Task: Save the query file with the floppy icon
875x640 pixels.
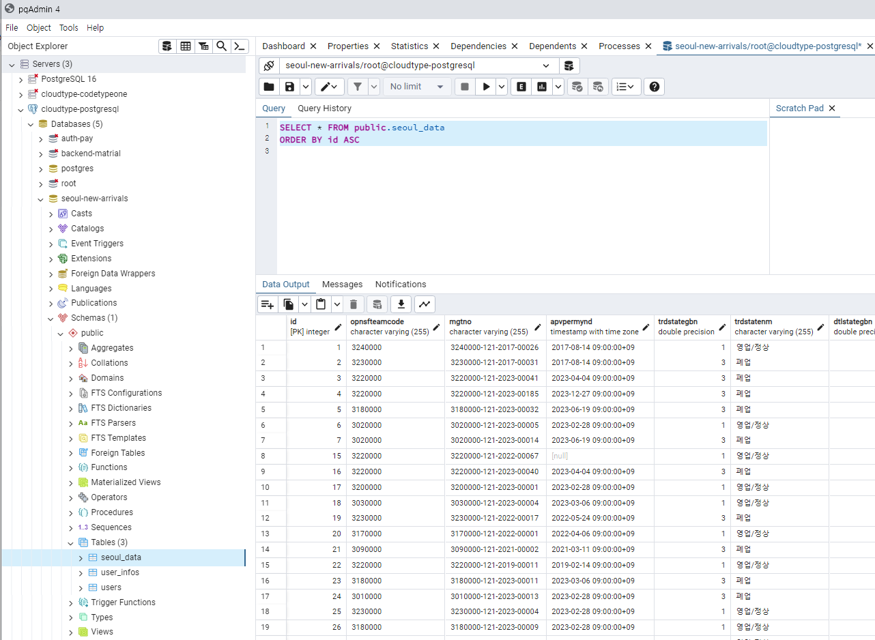Action: coord(290,87)
